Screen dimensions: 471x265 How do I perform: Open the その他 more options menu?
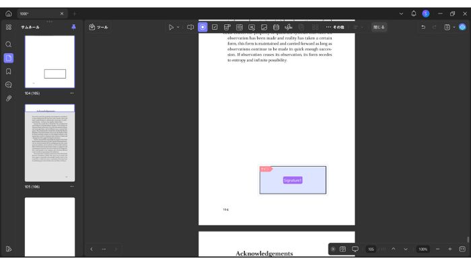tap(335, 28)
